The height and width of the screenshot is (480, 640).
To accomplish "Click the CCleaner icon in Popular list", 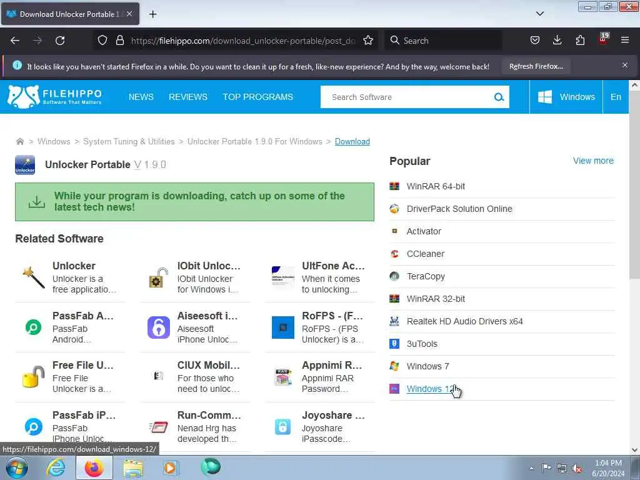I will click(394, 254).
